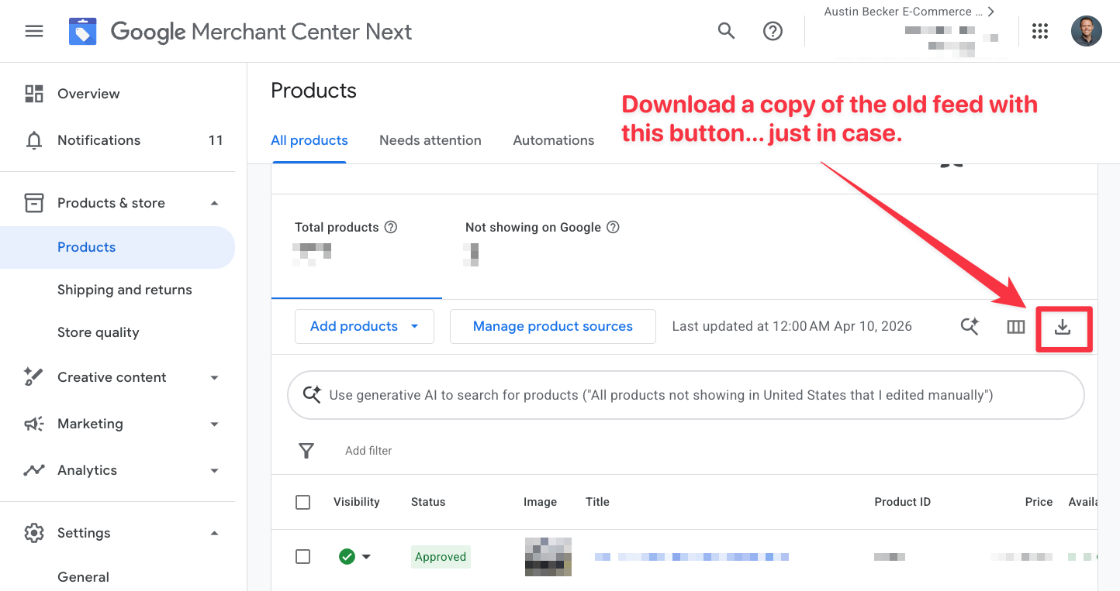This screenshot has width=1120, height=591.
Task: Click the Overview dashboard icon
Action: pos(34,94)
